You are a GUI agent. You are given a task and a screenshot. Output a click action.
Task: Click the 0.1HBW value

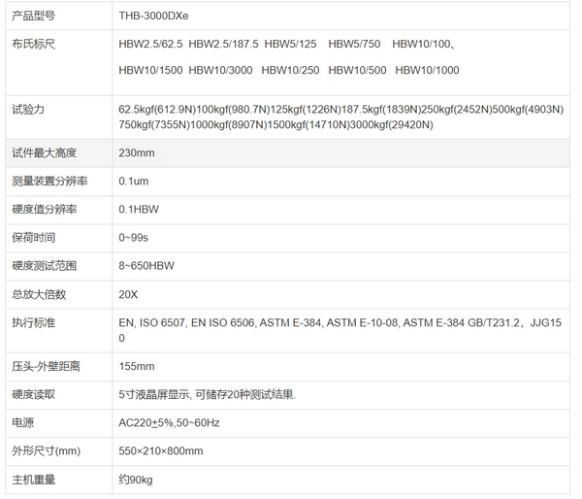[x=139, y=210]
